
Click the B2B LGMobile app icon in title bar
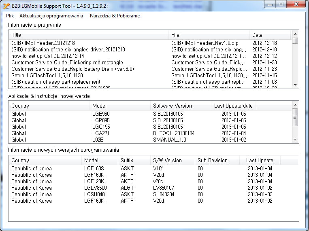pos(6,6)
